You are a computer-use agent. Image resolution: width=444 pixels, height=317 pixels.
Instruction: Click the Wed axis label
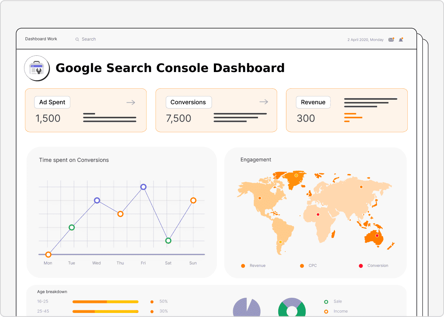coord(97,263)
